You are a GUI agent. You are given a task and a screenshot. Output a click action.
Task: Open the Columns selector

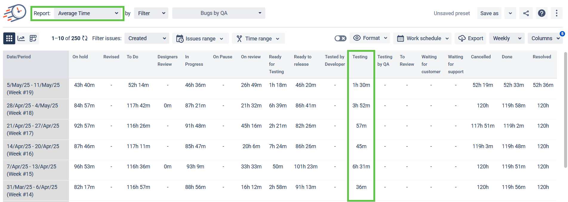click(x=545, y=38)
